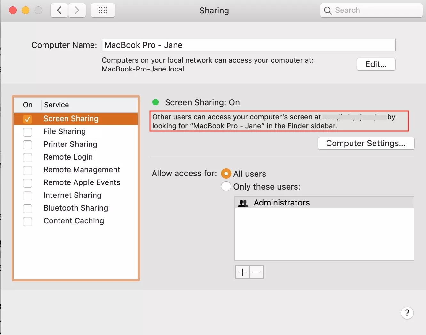Enable the Printer Sharing checkbox
Screen dimensions: 426x335
[28, 145]
